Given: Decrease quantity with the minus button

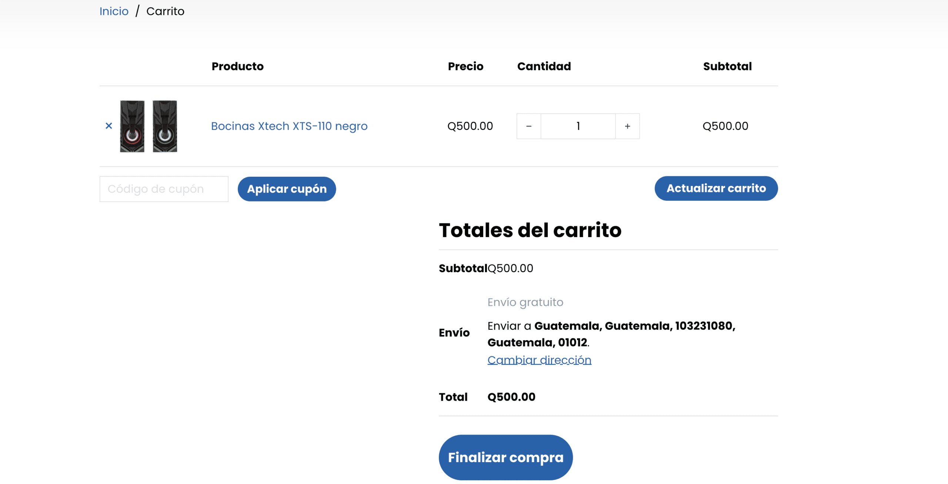Looking at the screenshot, I should click(528, 126).
